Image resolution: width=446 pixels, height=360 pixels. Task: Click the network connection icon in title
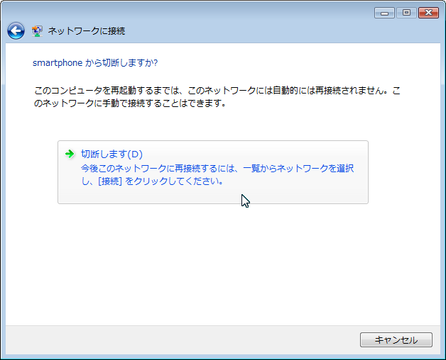(37, 31)
